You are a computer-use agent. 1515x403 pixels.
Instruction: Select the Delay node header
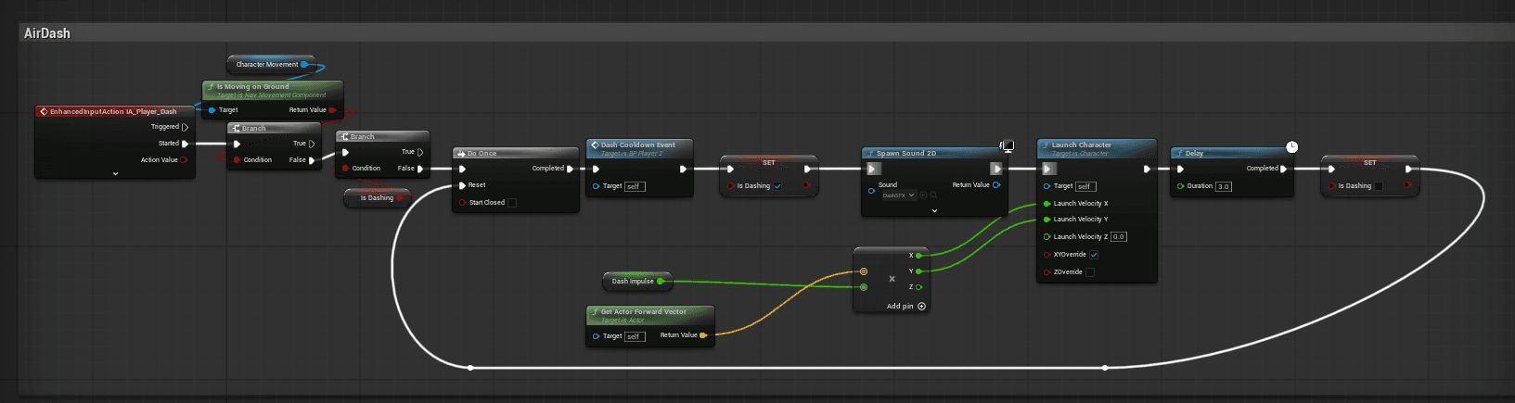point(1232,153)
